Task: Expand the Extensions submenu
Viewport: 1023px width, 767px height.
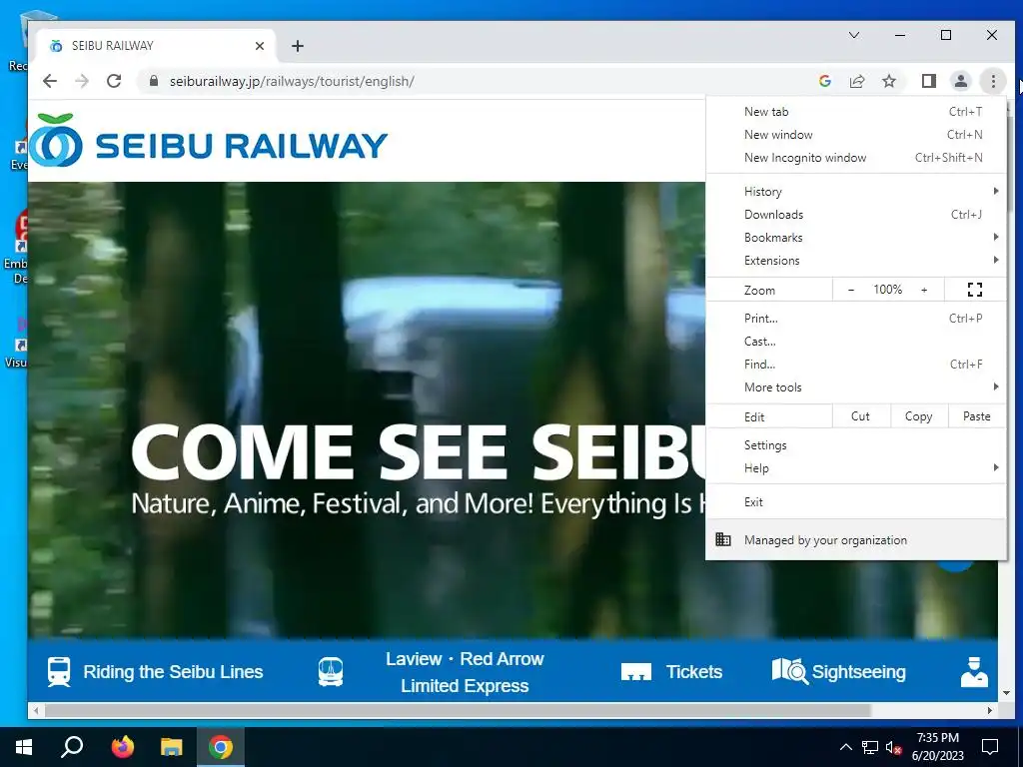Action: (x=856, y=261)
